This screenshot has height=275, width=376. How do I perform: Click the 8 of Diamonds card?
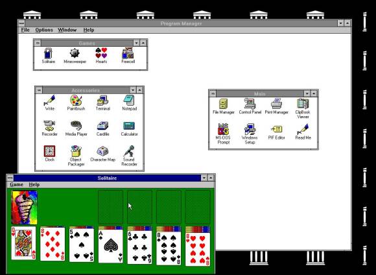[x=53, y=244]
